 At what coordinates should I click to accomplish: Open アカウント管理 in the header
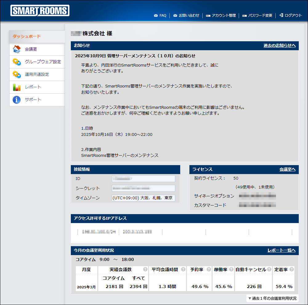[x=221, y=15]
